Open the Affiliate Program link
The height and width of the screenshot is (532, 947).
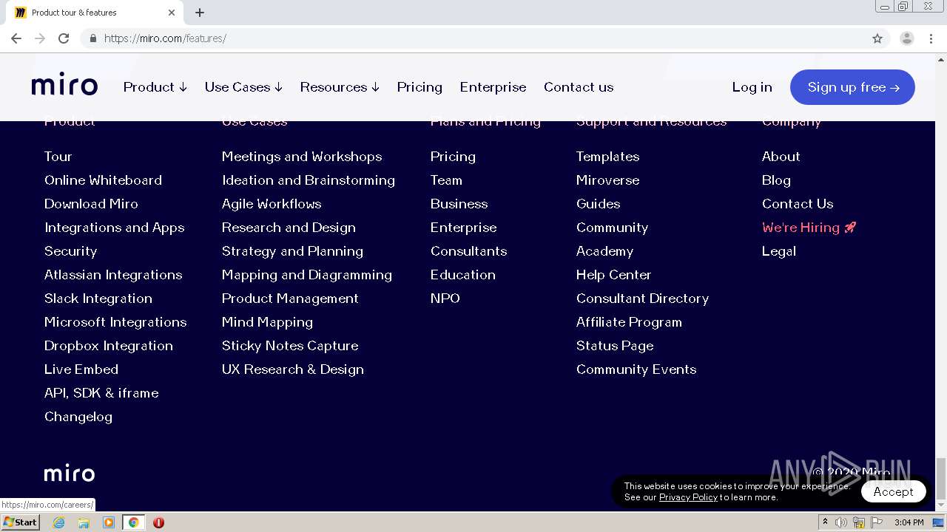(629, 322)
